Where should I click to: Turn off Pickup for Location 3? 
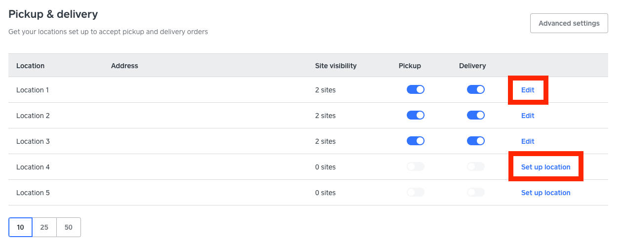point(416,141)
